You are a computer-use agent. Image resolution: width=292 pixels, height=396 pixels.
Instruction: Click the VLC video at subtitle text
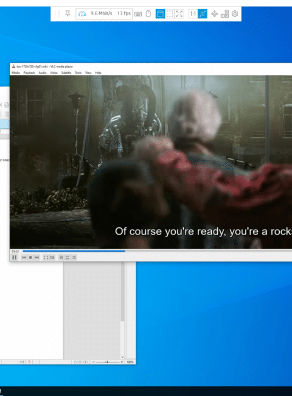pos(203,232)
